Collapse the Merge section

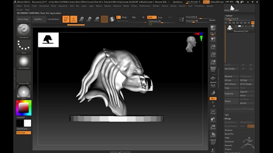(228, 119)
